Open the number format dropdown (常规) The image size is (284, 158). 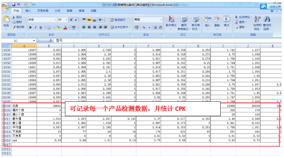click(161, 20)
